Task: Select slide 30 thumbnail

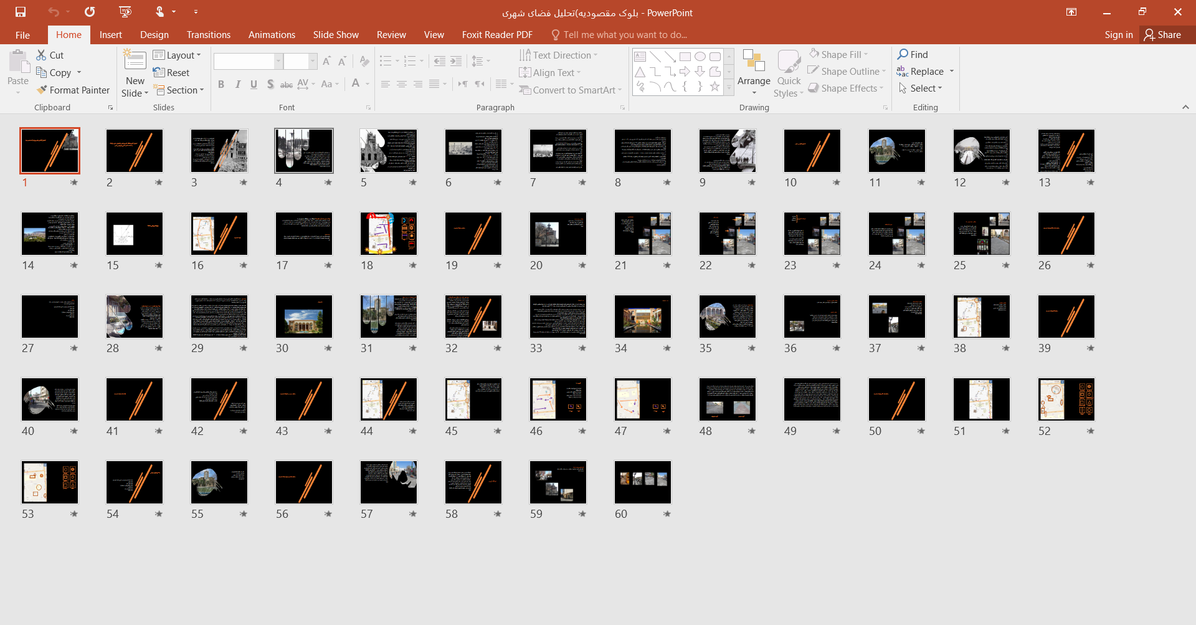Action: pos(304,317)
